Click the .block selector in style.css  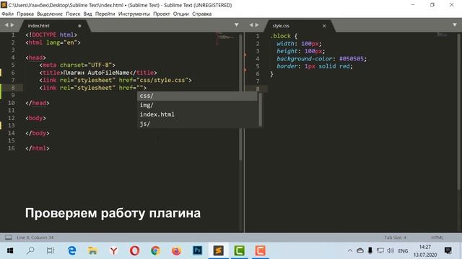point(281,36)
